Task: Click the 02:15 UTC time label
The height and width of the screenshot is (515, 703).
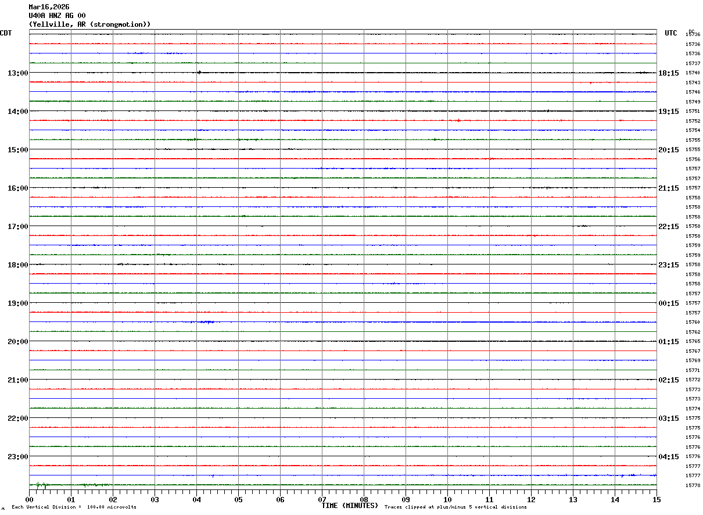Action: (x=669, y=380)
